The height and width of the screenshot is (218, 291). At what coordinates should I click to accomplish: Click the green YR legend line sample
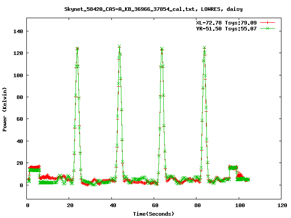(x=267, y=29)
